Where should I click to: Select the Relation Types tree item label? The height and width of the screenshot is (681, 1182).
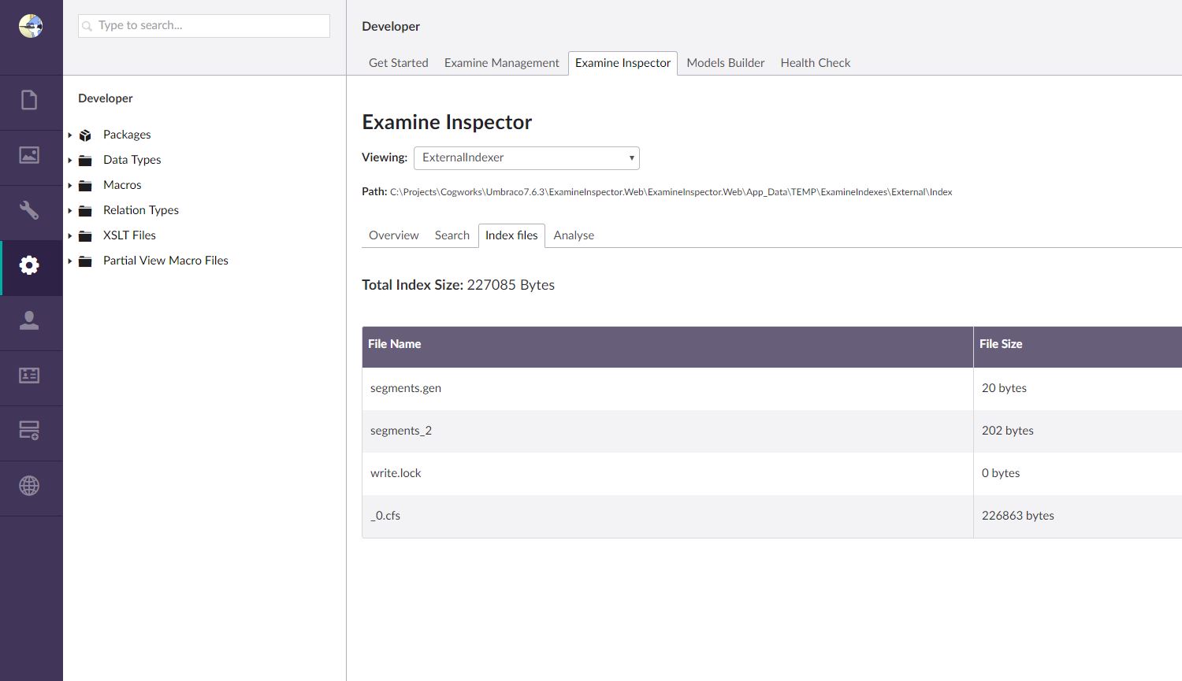tap(141, 210)
